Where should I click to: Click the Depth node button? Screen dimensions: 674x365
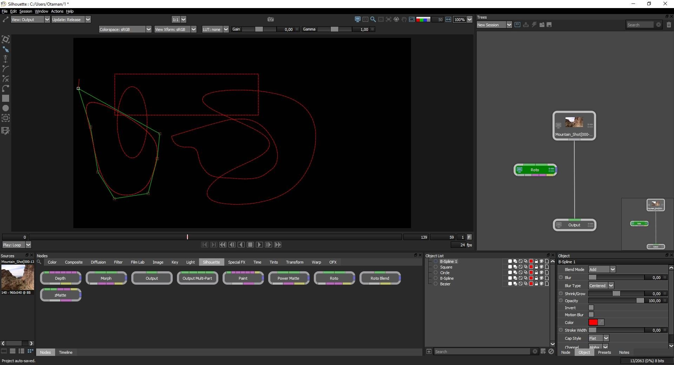tap(60, 278)
